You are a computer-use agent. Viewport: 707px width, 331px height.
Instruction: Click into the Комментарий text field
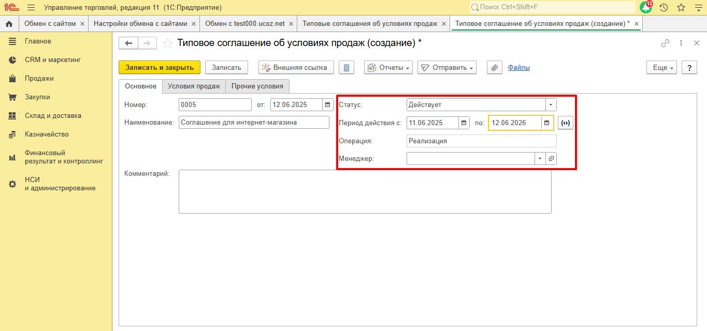(365, 191)
